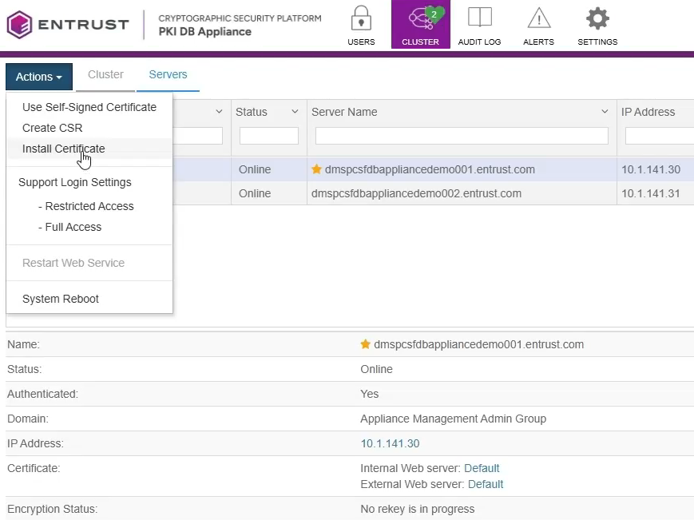Select the dmspcsfdbappliancedemo002.entrust.com server row

click(x=416, y=193)
